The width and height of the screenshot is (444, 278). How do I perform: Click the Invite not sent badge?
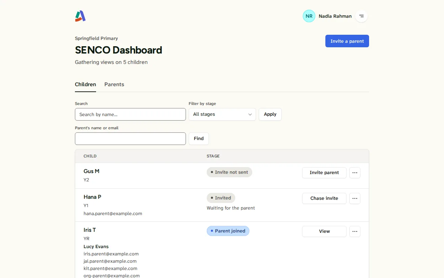pyautogui.click(x=229, y=172)
